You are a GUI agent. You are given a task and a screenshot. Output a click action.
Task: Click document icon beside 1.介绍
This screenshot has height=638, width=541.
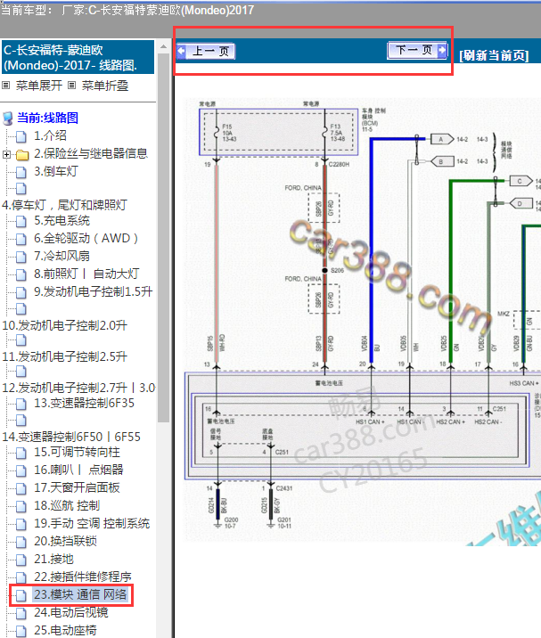tap(21, 136)
